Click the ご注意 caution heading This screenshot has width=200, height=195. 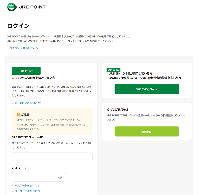click(x=25, y=115)
